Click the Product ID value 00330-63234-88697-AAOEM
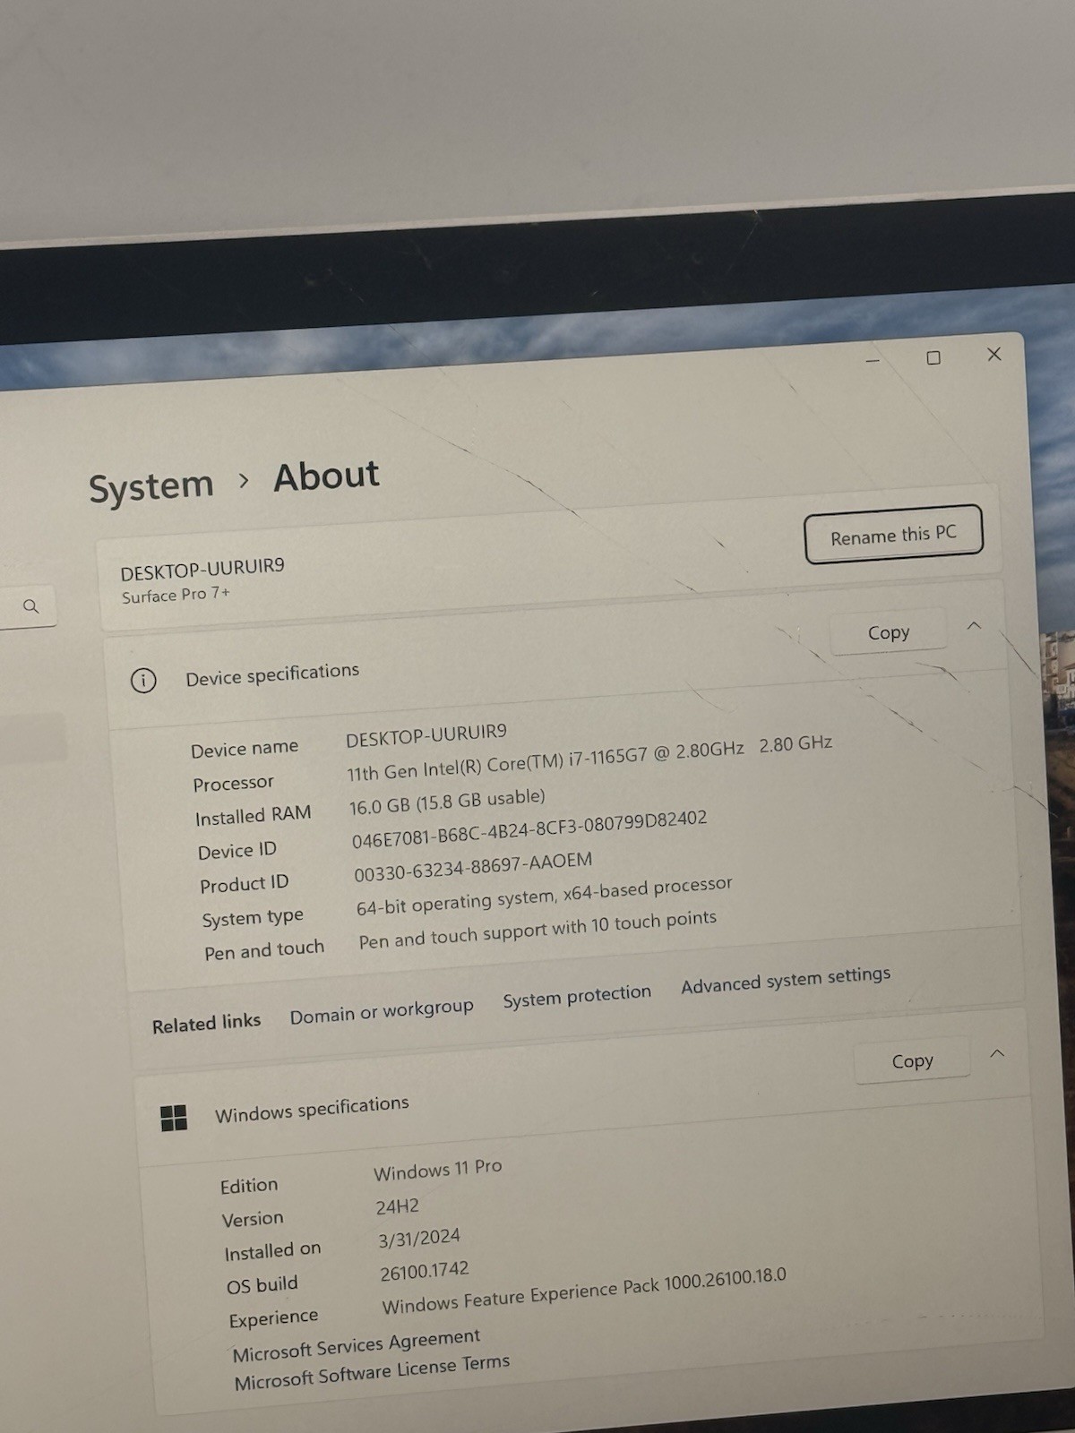 coord(473,866)
